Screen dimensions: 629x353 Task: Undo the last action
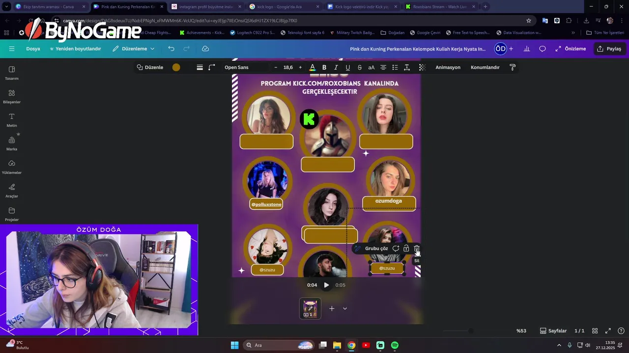(171, 49)
